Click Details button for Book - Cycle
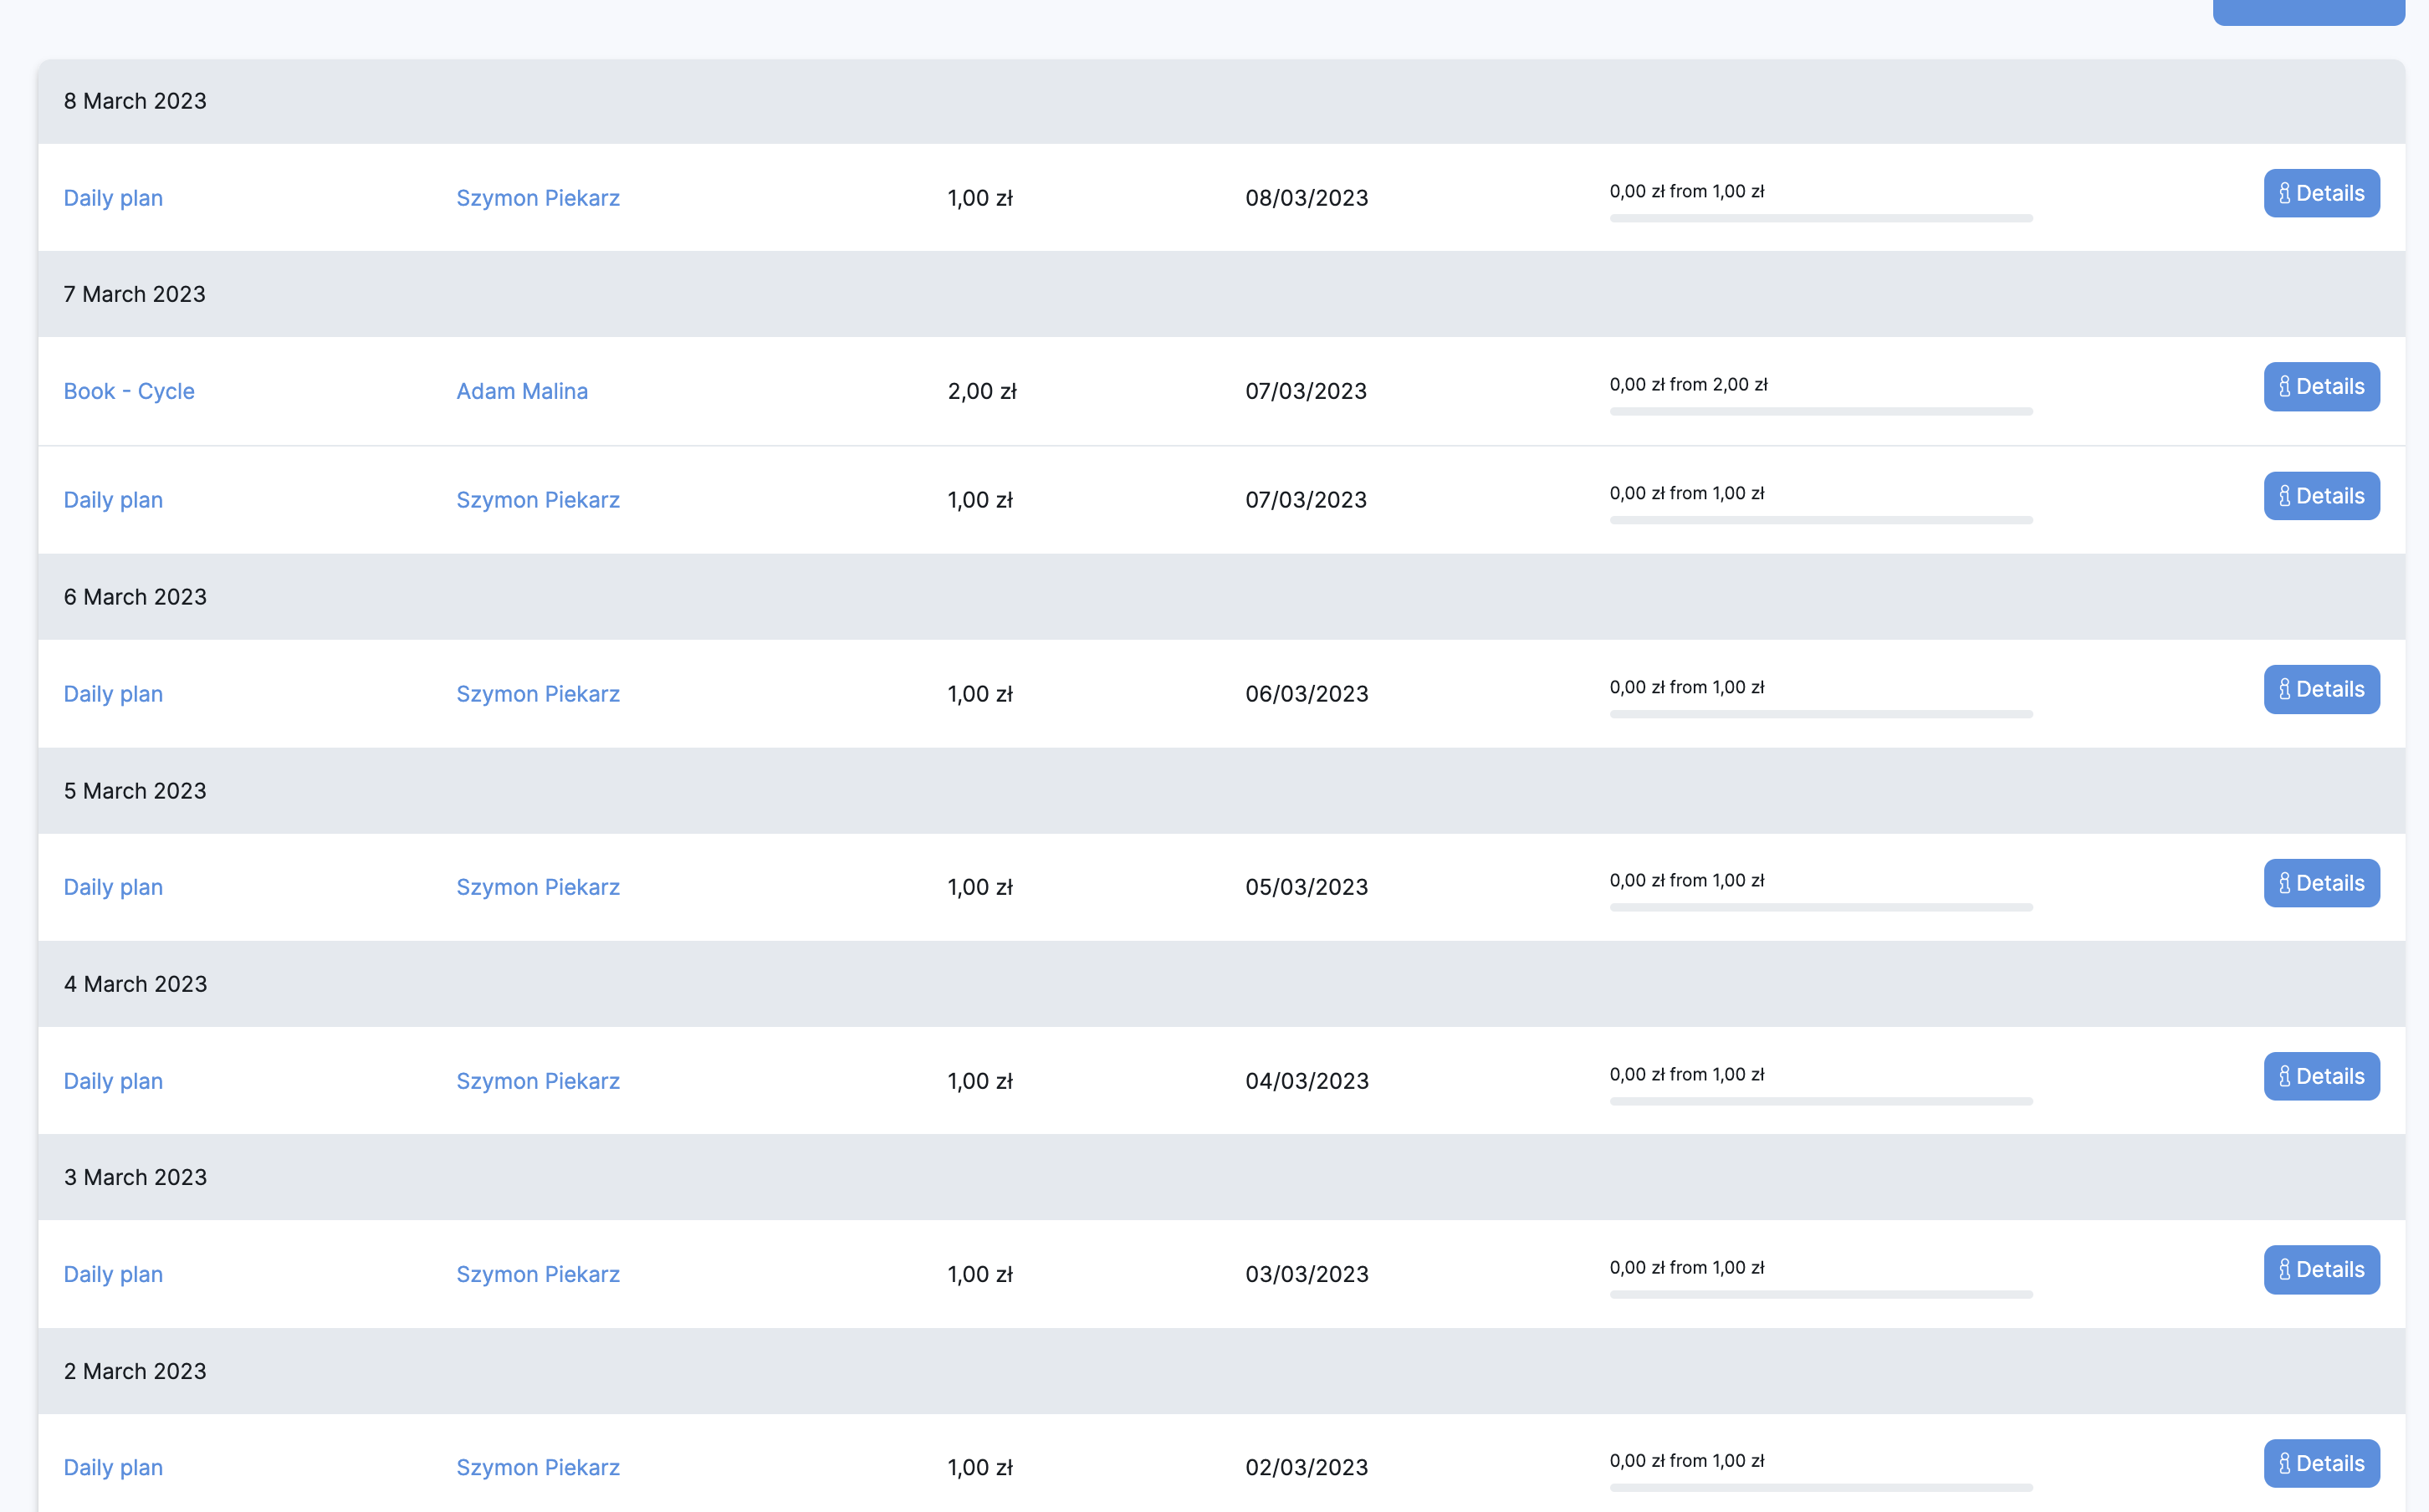 tap(2320, 386)
